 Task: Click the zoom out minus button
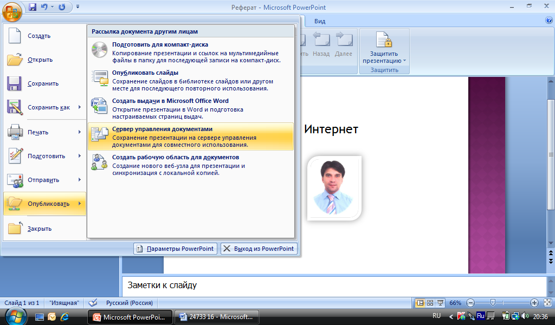pos(470,303)
